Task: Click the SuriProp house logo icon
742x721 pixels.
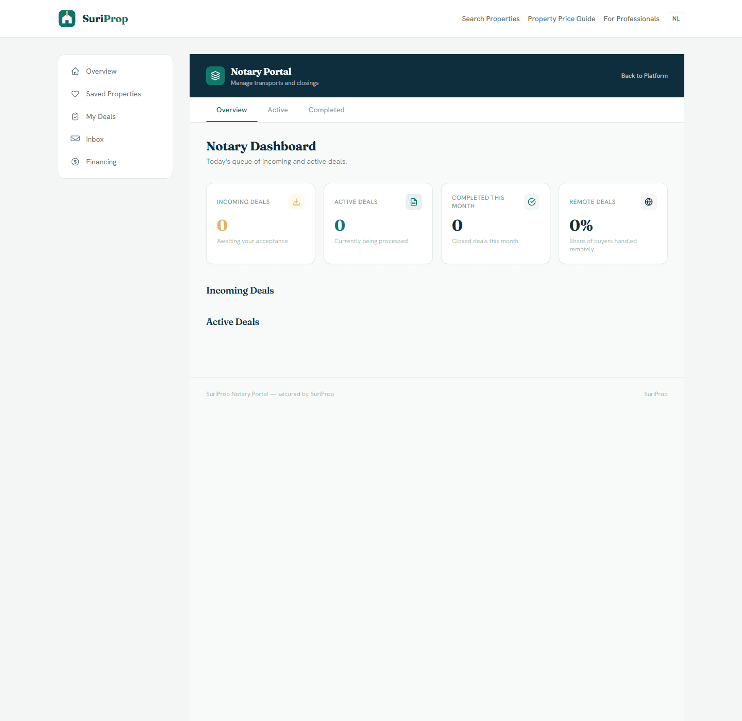Action: click(67, 19)
